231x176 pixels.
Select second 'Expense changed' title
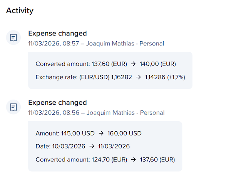(57, 103)
